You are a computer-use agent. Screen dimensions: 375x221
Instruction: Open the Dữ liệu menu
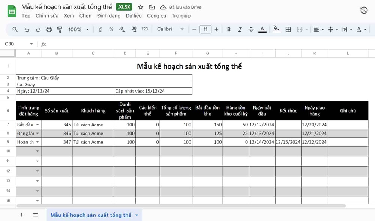[x=134, y=16]
